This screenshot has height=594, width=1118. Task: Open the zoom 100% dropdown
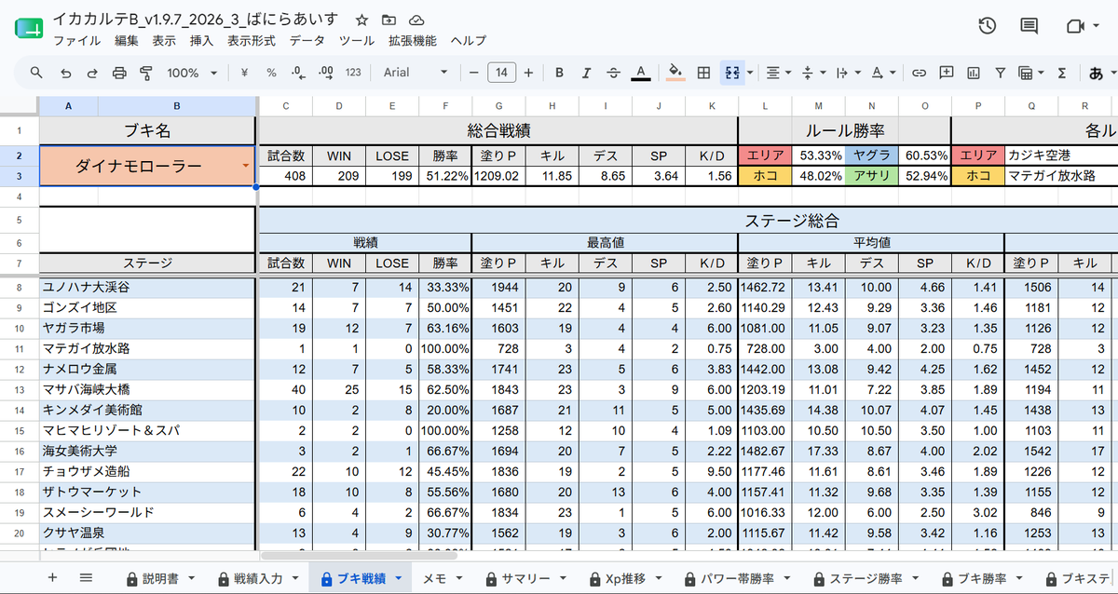pos(192,73)
